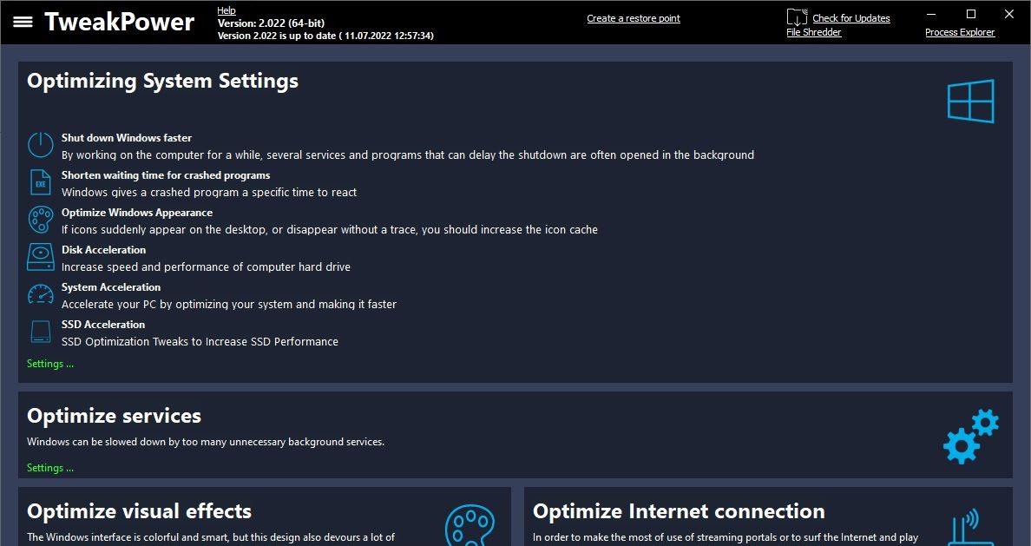
Task: Click the 'By working on the computer' shutdown description
Action: pos(408,155)
